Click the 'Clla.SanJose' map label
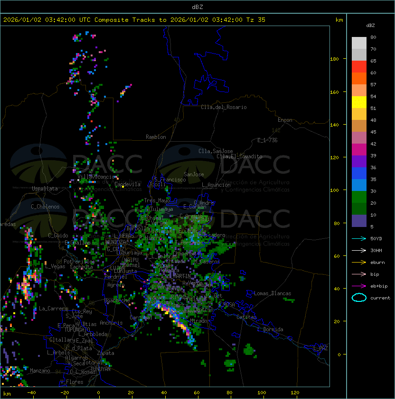This screenshot has width=395, height=399. [216, 151]
